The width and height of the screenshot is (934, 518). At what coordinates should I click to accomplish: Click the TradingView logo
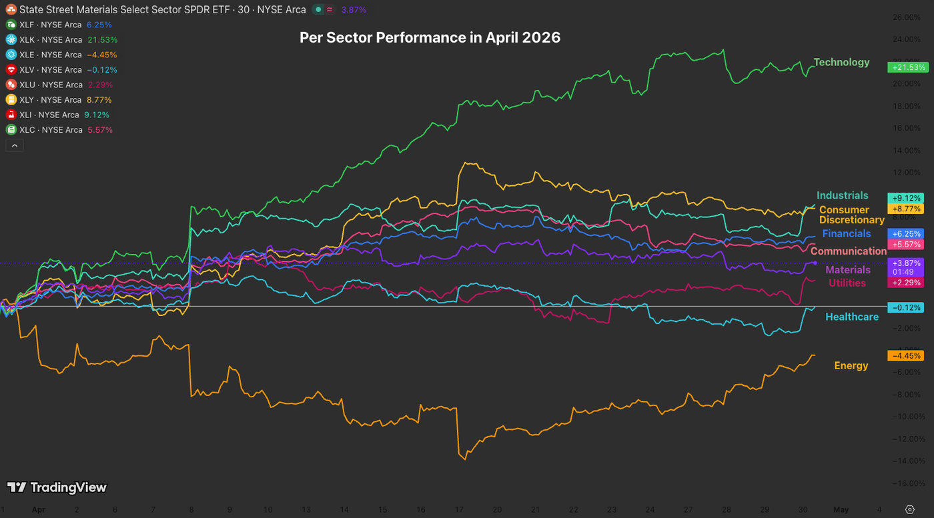[57, 487]
